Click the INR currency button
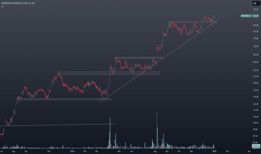Viewport: 261px width, 154px height. [x=256, y=3]
